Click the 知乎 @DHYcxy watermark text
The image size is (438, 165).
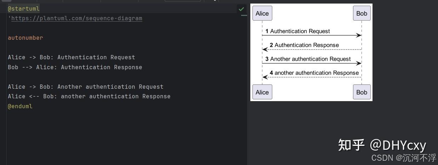click(382, 145)
